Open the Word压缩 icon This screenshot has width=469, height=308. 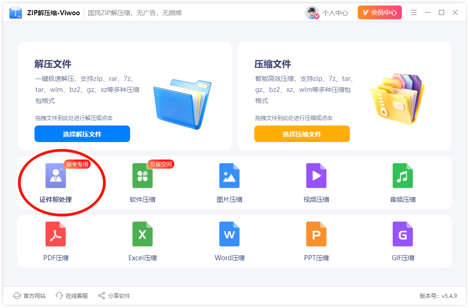click(x=229, y=234)
